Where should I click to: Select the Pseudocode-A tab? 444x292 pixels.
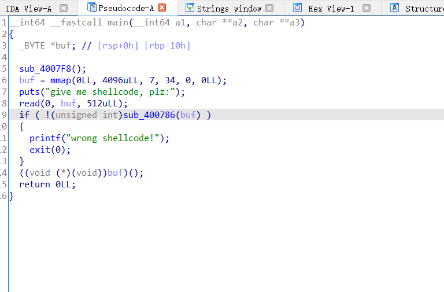point(126,8)
